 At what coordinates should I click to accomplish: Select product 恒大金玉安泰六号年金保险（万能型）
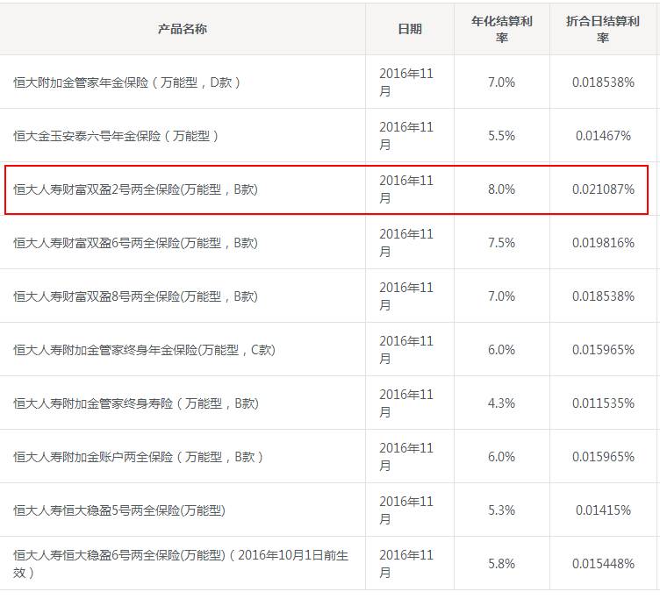(115, 135)
